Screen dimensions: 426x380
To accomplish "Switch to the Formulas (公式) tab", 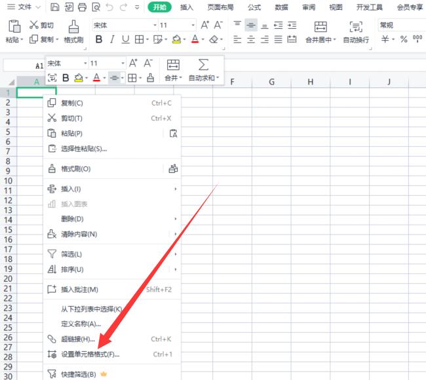I will [254, 7].
